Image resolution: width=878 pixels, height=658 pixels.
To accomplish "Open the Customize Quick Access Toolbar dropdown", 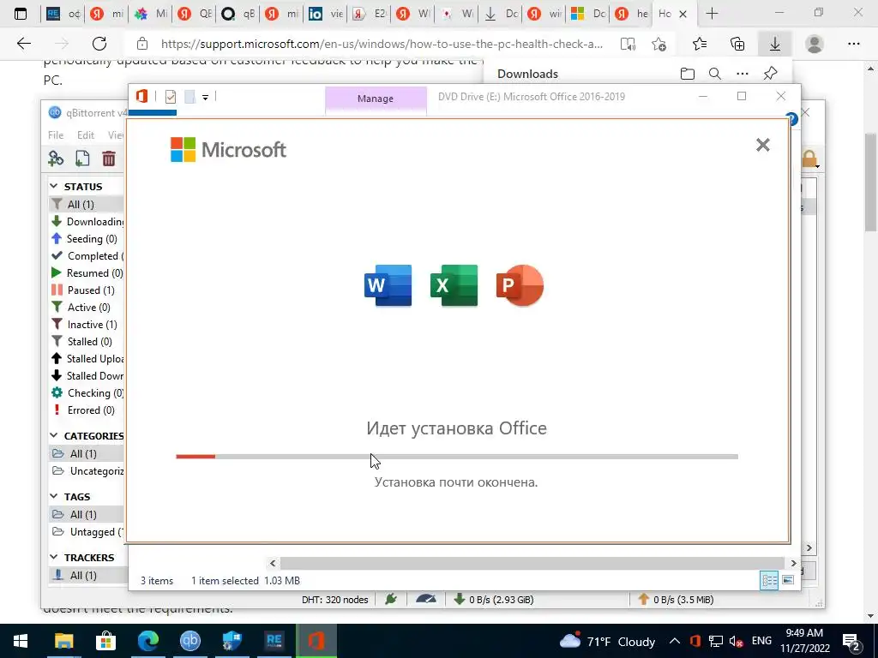I will pos(206,98).
